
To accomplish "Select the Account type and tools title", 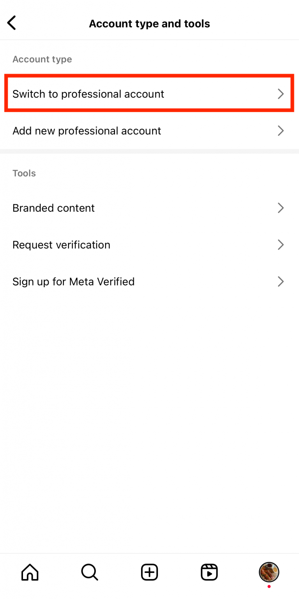I will point(149,23).
